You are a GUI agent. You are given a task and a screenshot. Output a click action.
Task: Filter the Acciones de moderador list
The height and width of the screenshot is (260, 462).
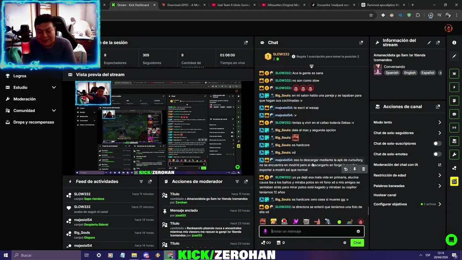237,182
